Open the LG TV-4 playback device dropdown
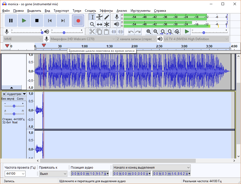241x184 pixels. (196, 39)
